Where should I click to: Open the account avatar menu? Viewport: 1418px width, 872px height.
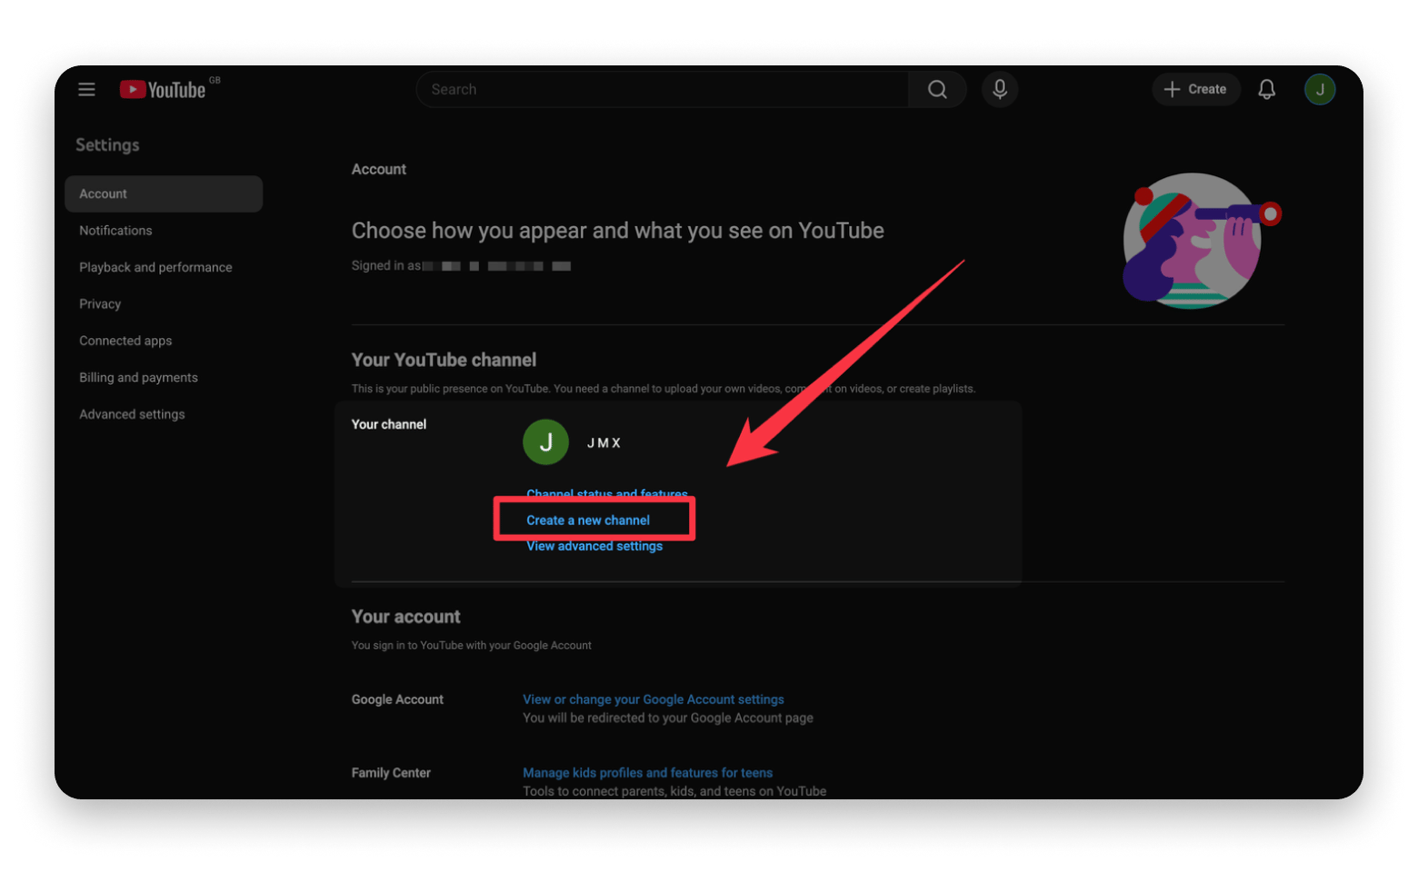pyautogui.click(x=1319, y=89)
